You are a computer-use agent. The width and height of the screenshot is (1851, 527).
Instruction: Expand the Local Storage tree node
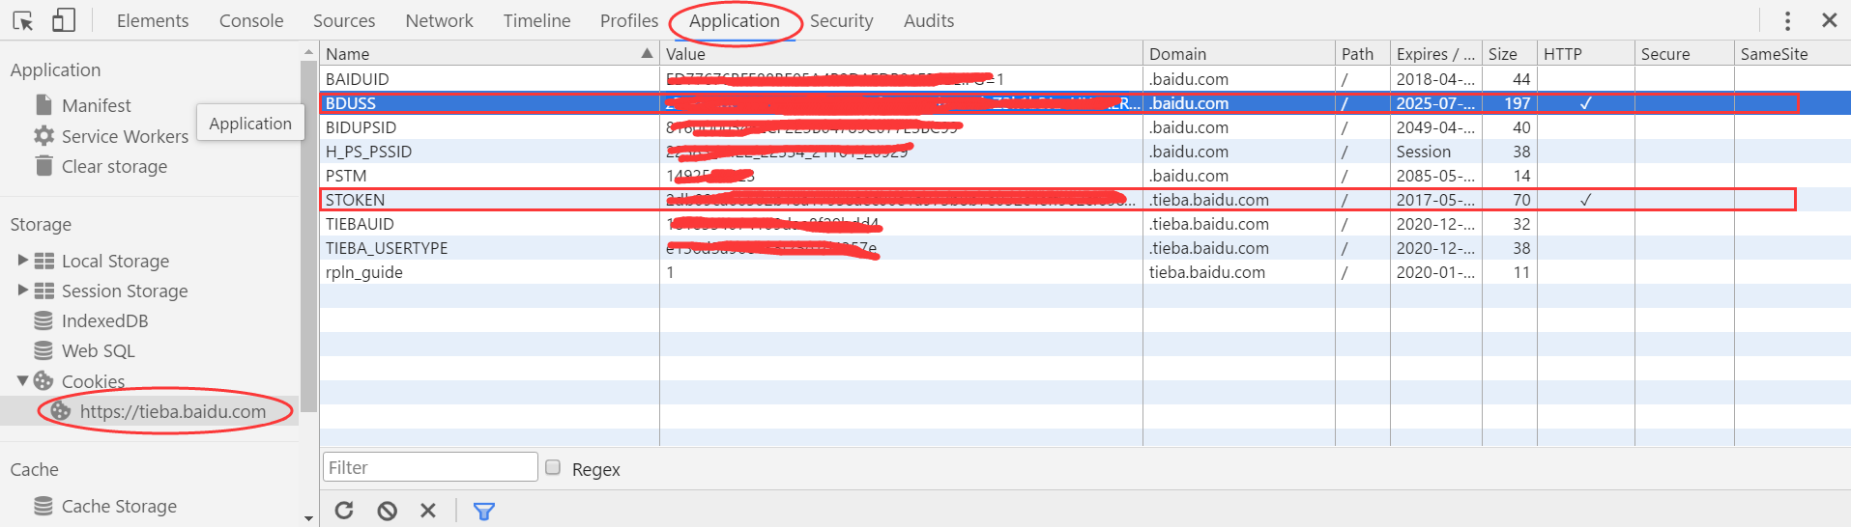pyautogui.click(x=23, y=261)
